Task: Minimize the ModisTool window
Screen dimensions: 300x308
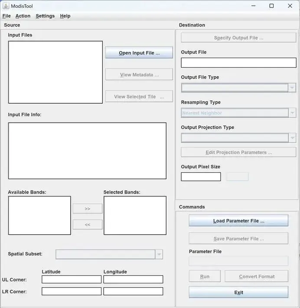Action: 254,6
